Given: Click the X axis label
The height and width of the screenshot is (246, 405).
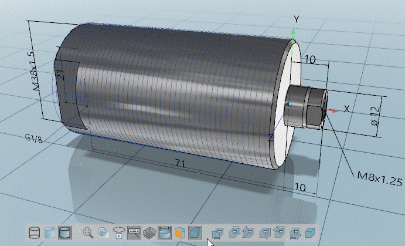Looking at the screenshot, I should tap(346, 109).
